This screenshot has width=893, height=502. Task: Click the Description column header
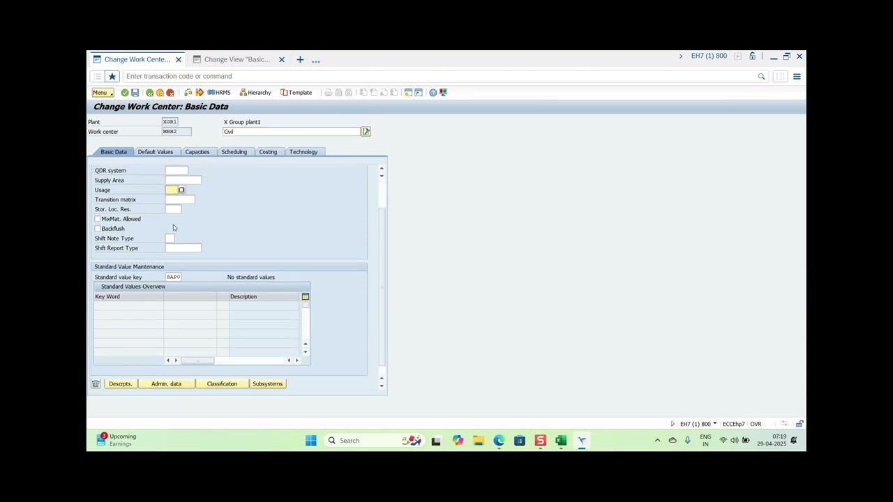(264, 297)
